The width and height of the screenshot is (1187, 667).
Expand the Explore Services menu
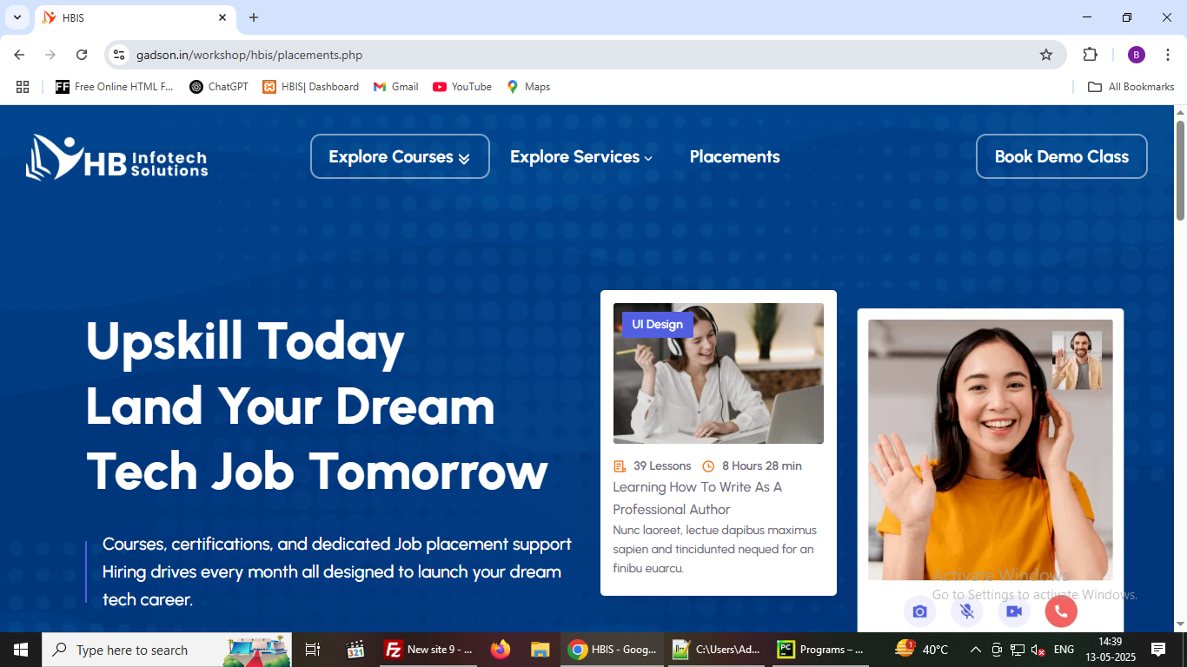(x=580, y=157)
